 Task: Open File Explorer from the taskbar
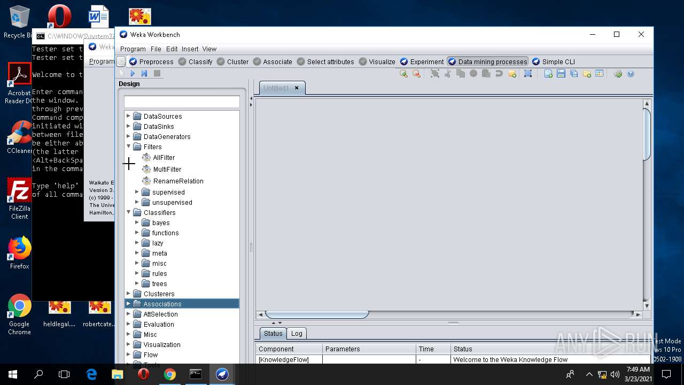pyautogui.click(x=117, y=374)
